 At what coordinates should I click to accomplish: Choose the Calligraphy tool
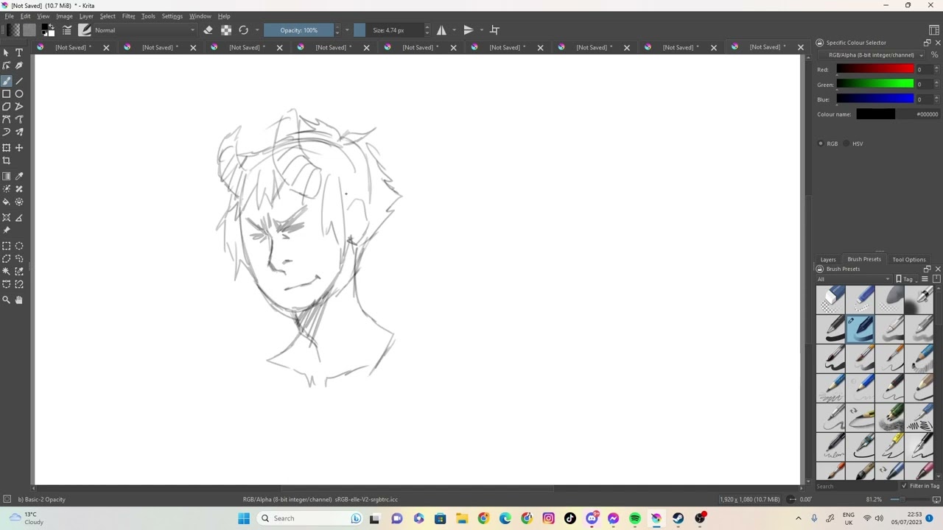point(19,66)
